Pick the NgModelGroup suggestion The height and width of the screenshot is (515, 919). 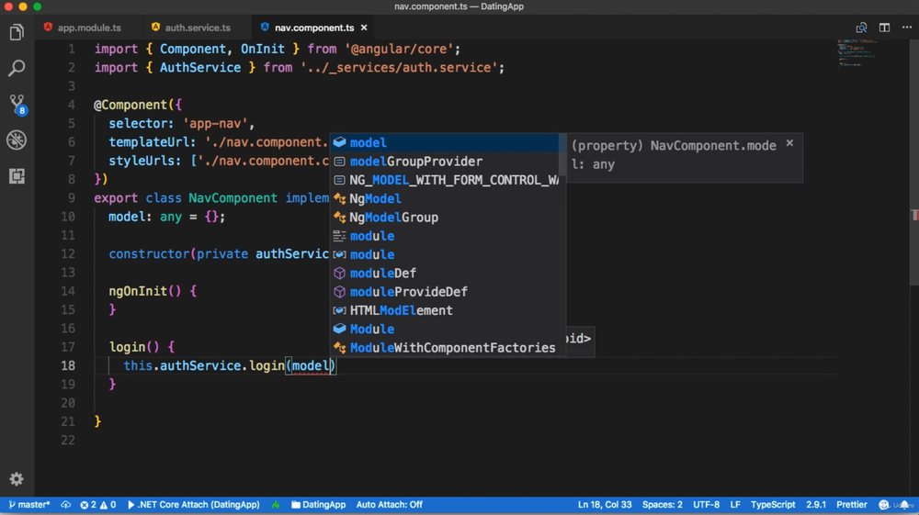click(x=444, y=218)
